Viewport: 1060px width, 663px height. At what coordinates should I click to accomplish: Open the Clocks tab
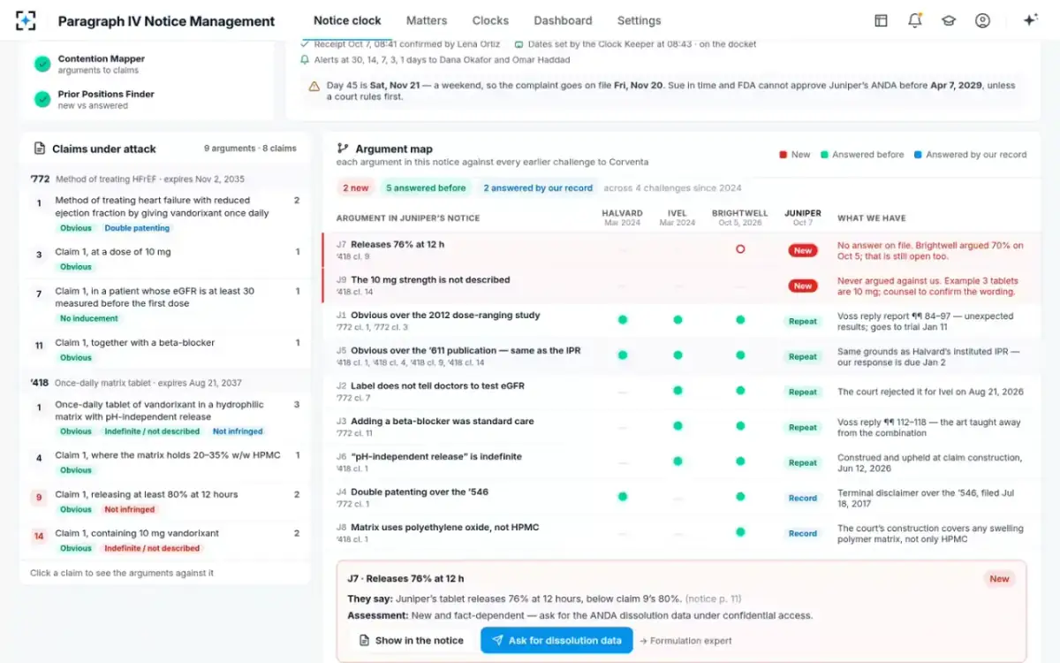(490, 20)
